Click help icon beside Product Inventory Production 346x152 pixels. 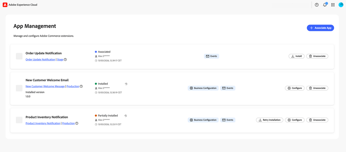[x=77, y=123]
